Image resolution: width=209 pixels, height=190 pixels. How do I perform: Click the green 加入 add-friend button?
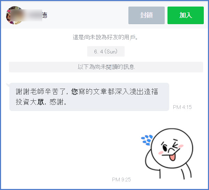point(185,15)
